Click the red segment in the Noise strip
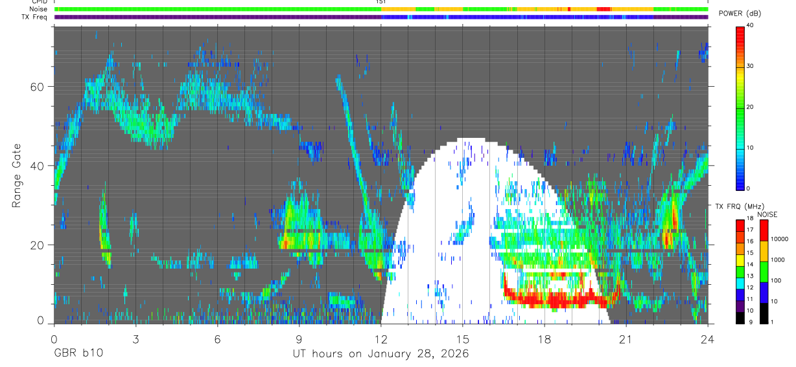796x367 pixels. pyautogui.click(x=603, y=9)
